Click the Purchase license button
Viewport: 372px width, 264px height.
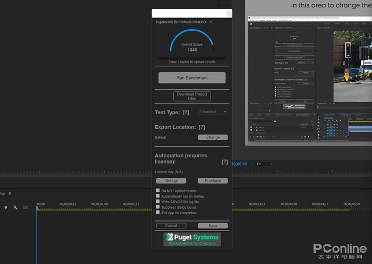point(213,181)
